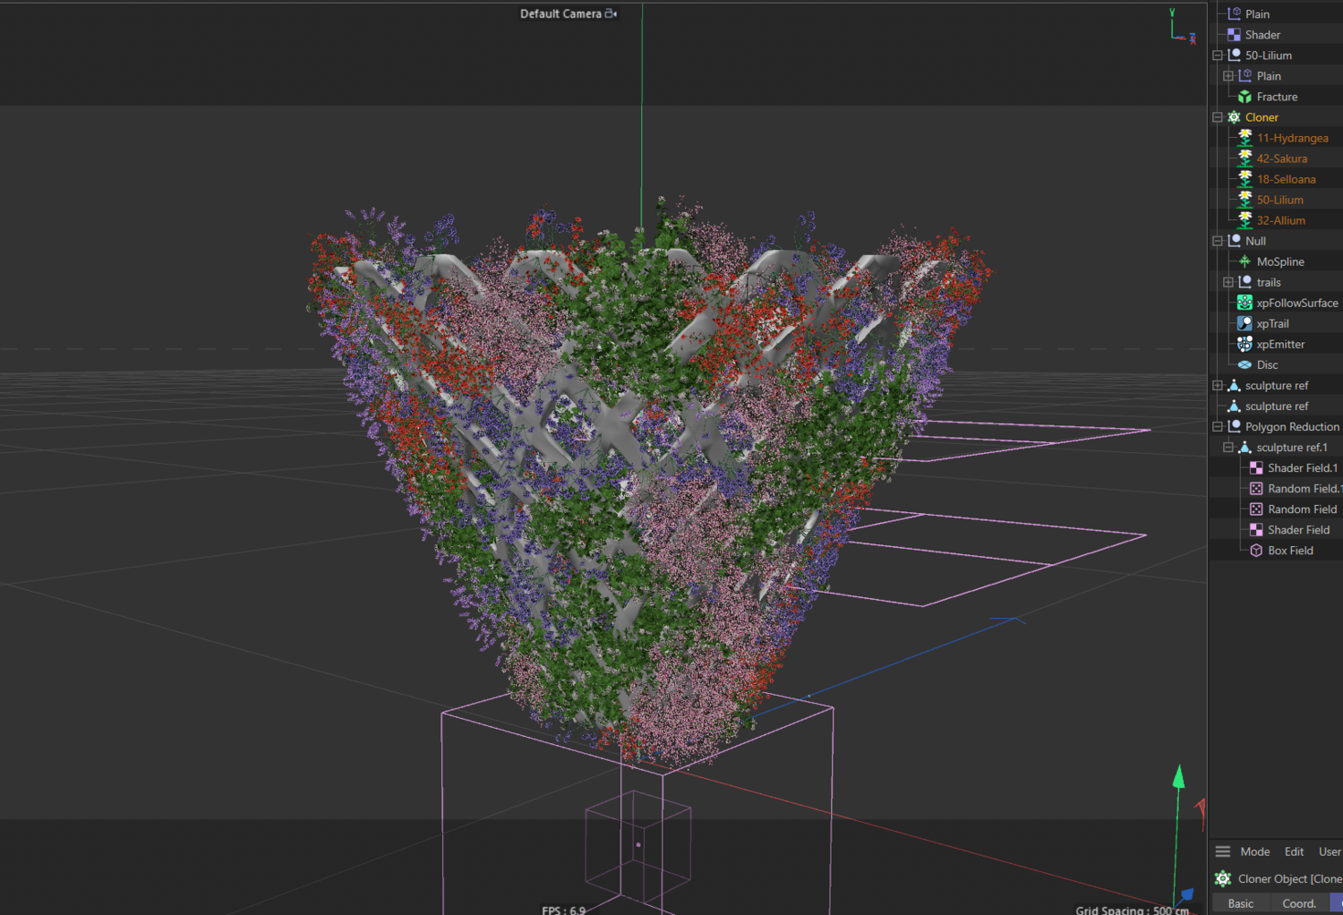Click the Disc primitive icon
This screenshot has width=1343, height=915.
(1245, 364)
